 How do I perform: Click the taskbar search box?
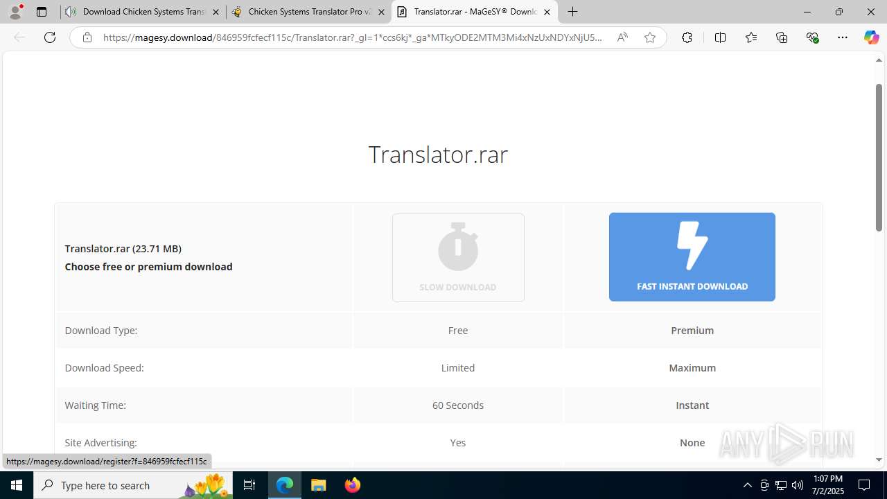click(133, 485)
